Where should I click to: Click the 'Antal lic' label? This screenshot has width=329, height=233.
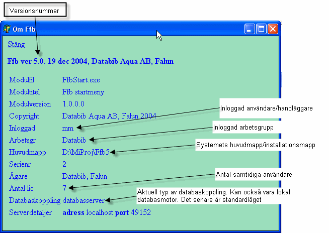[21, 188]
